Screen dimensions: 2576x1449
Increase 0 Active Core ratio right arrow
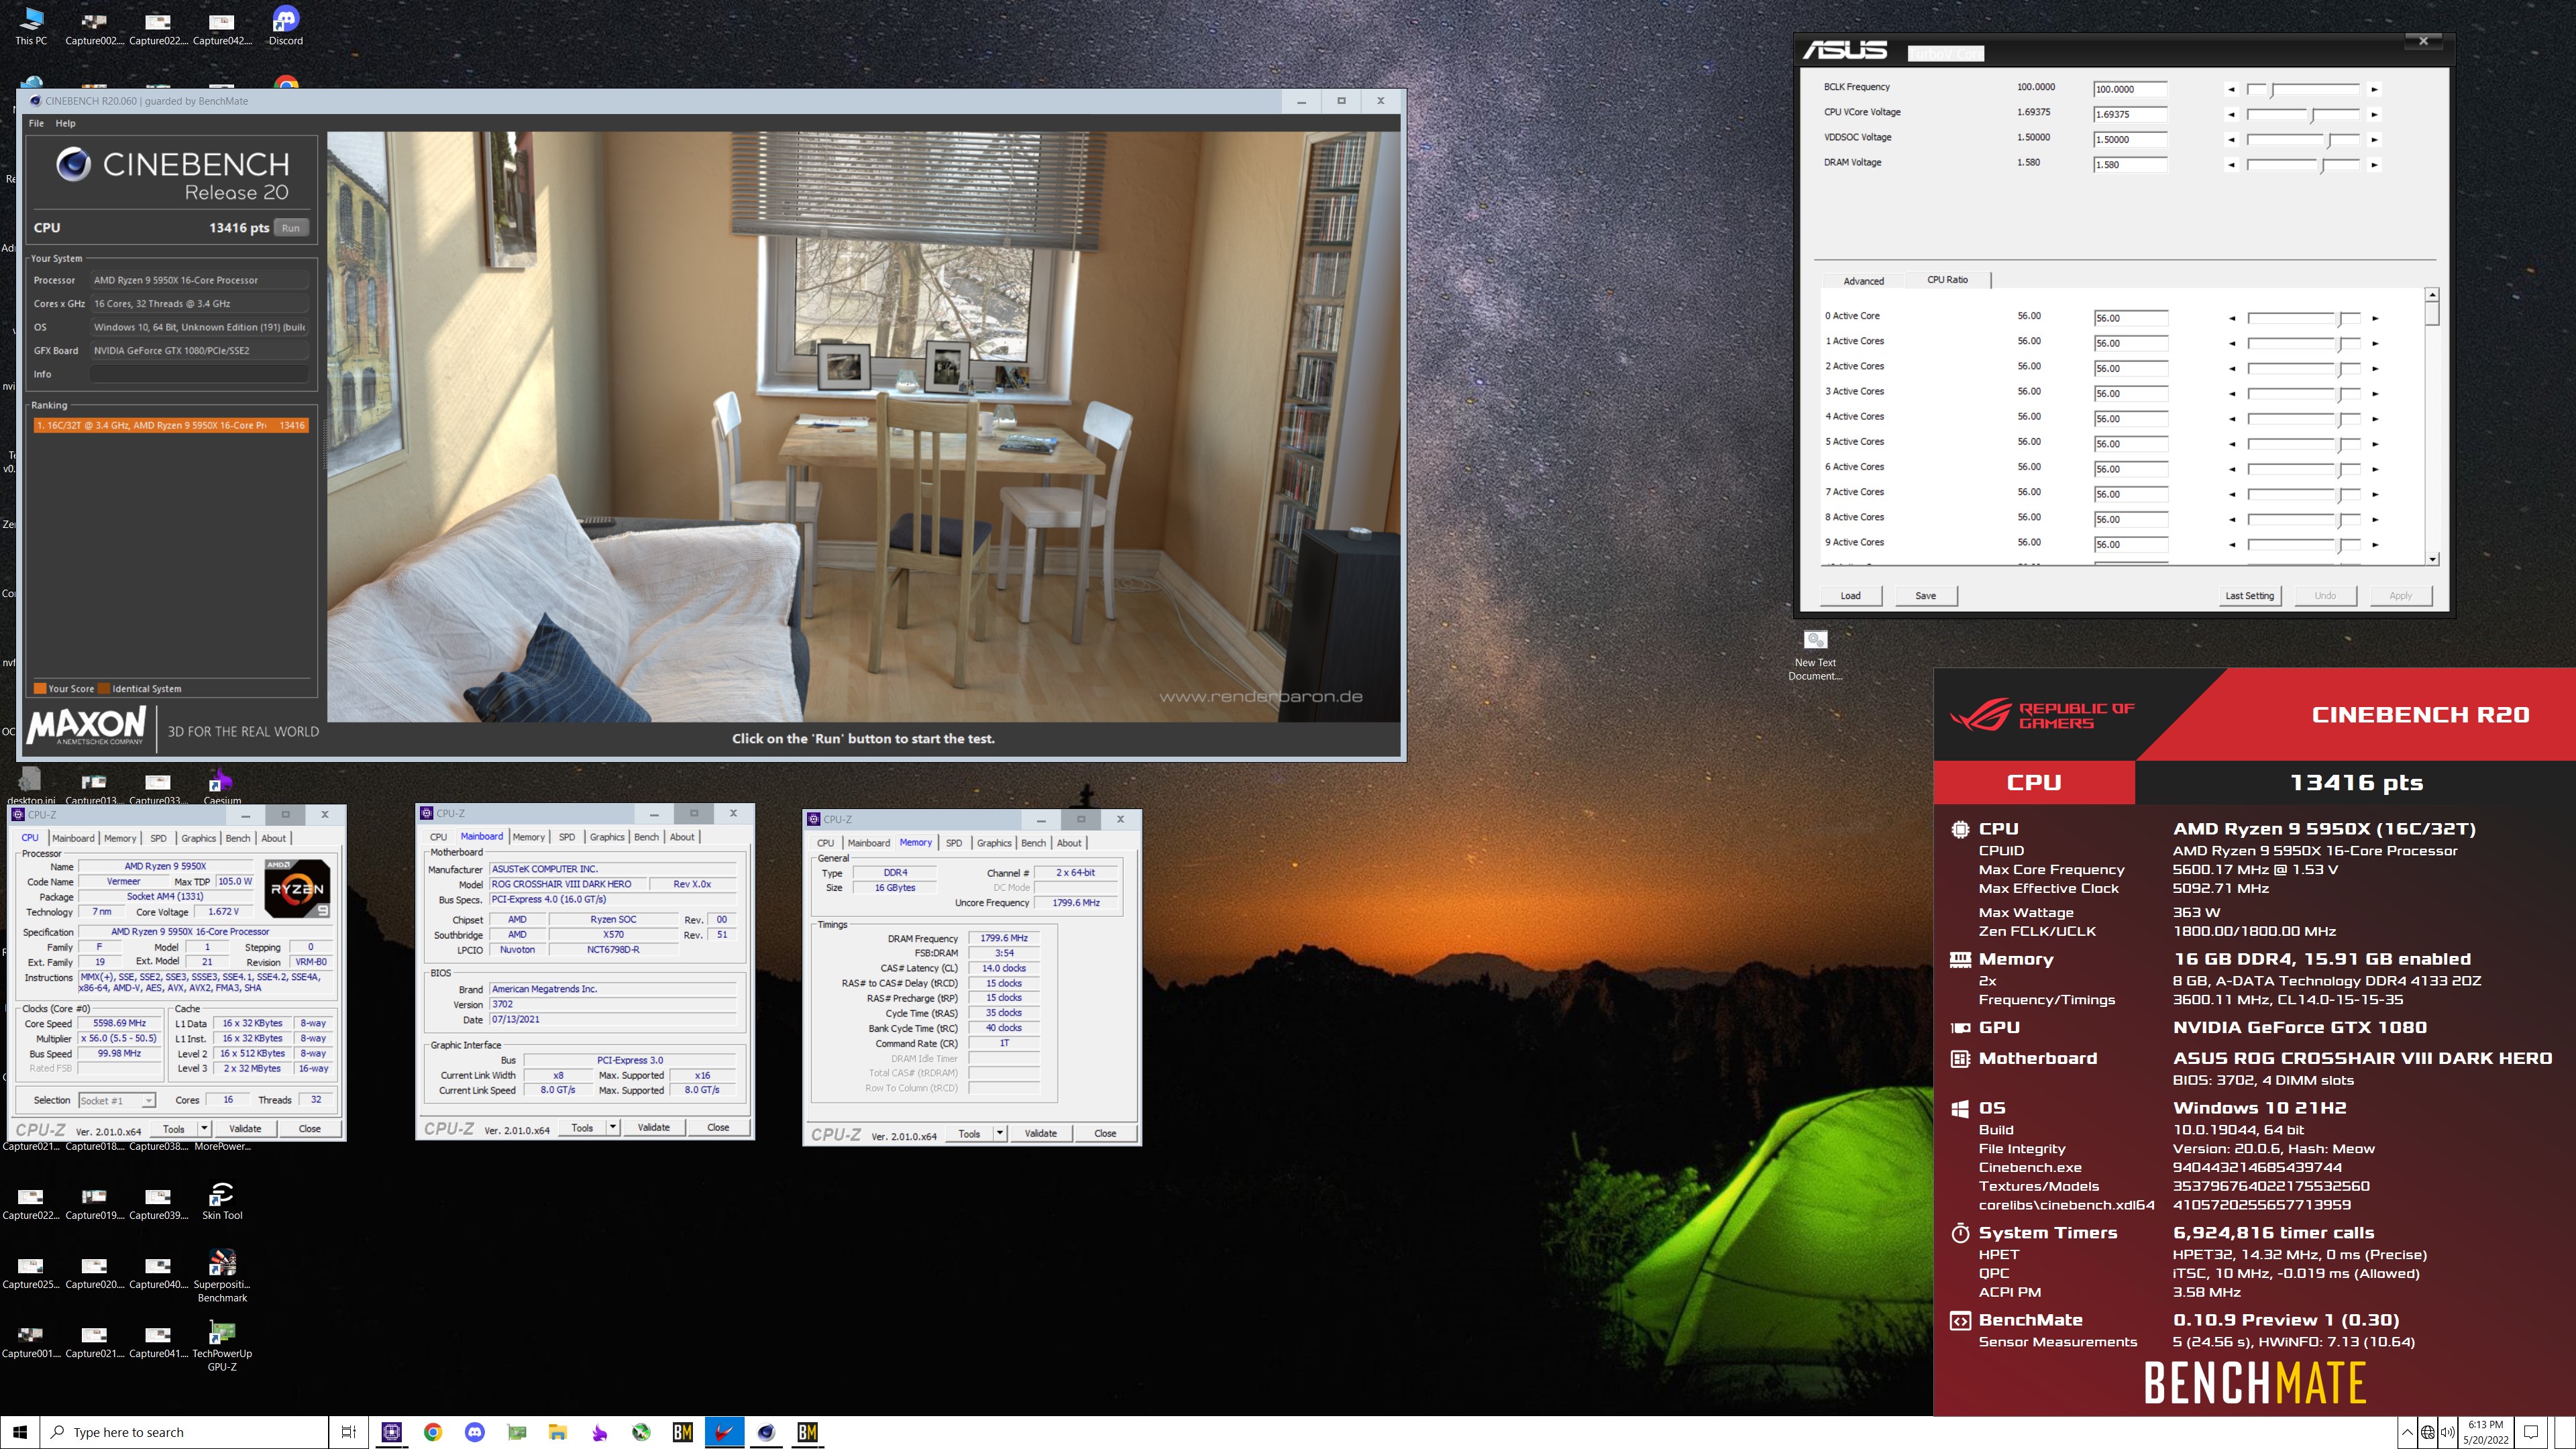click(2374, 318)
